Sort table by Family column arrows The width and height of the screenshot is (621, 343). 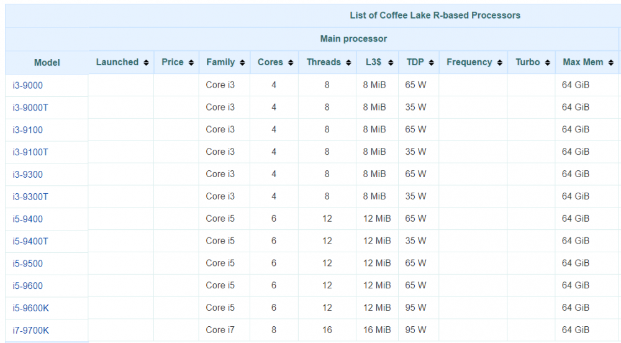pyautogui.click(x=242, y=63)
